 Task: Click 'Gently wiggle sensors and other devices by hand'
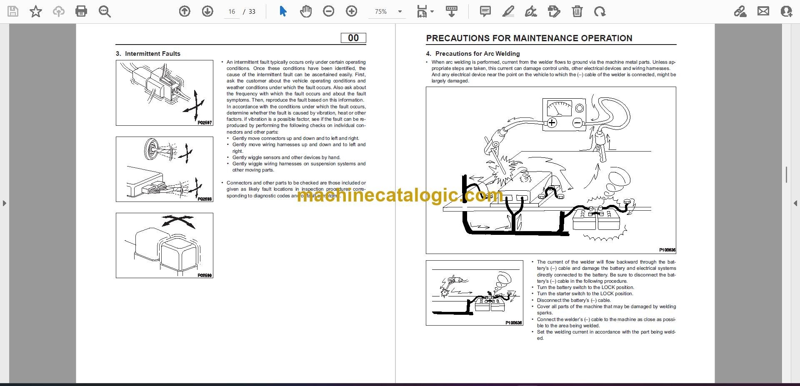[x=286, y=157]
